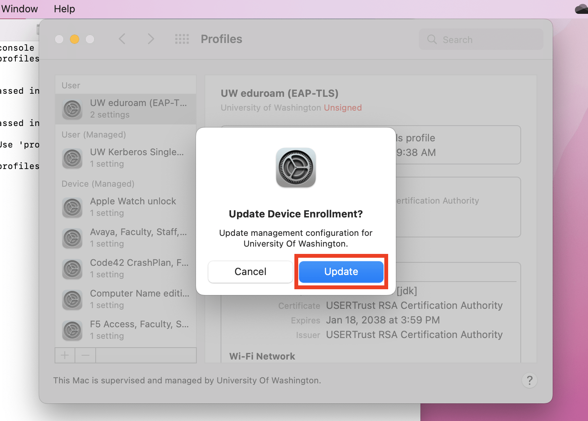Click the back navigation arrow
588x421 pixels.
pyautogui.click(x=122, y=39)
